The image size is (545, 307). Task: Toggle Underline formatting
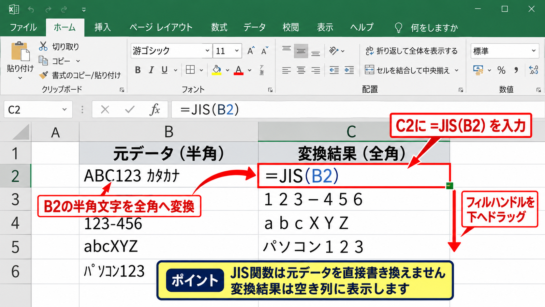point(165,70)
